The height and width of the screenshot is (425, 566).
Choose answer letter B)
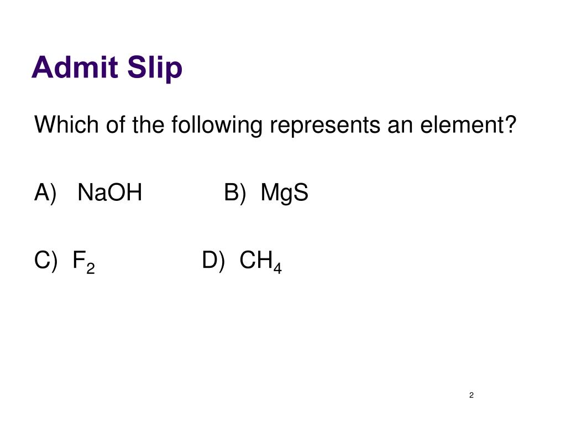coord(235,193)
